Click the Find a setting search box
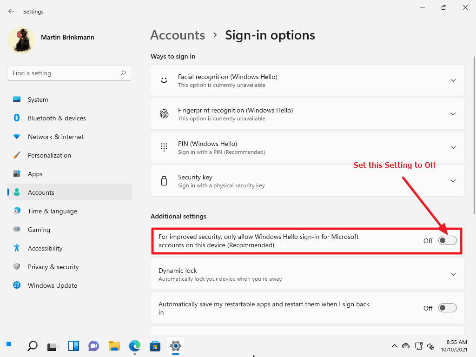 tap(69, 73)
